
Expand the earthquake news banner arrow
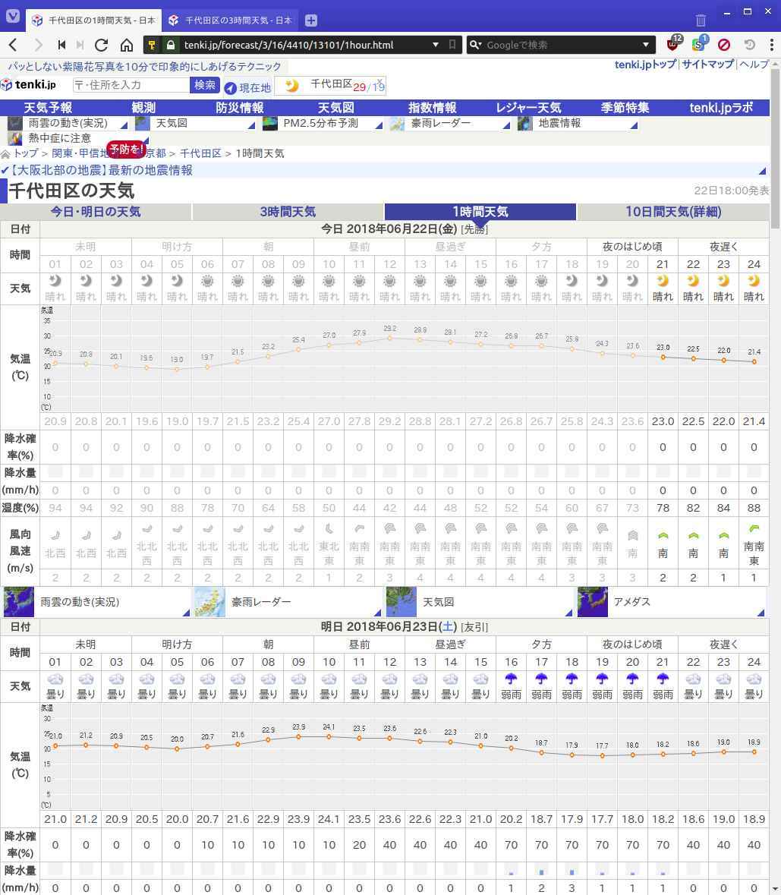(762, 171)
